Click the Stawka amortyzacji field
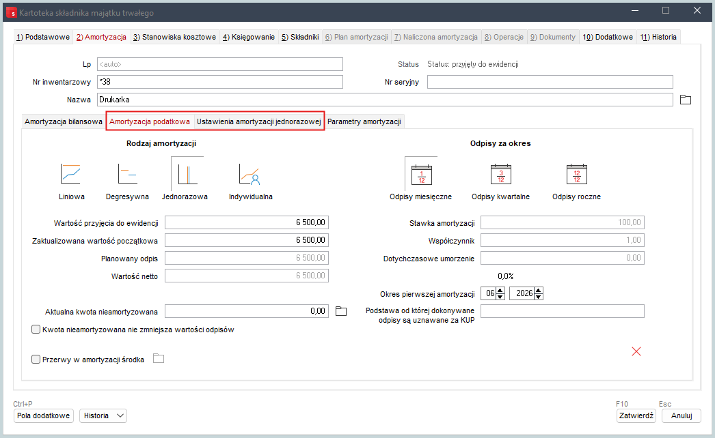This screenshot has width=715, height=438. pos(563,222)
